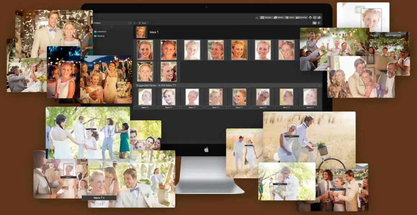
Task: Open the bicycle couple field photo
Action: (x=309, y=140)
